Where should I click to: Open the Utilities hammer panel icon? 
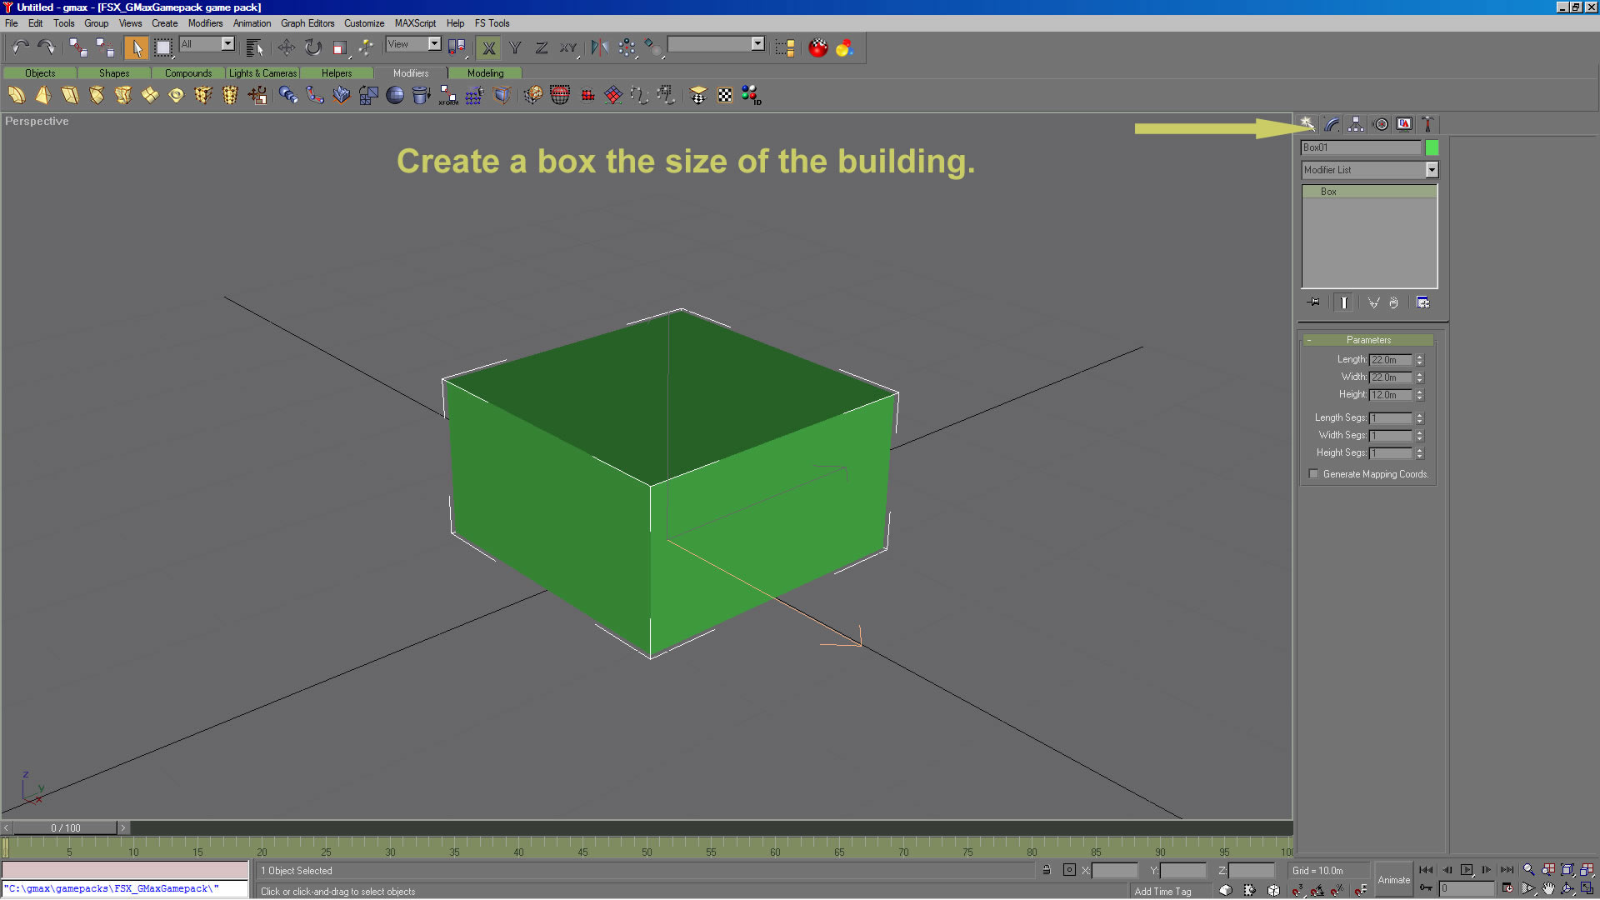coord(1427,124)
